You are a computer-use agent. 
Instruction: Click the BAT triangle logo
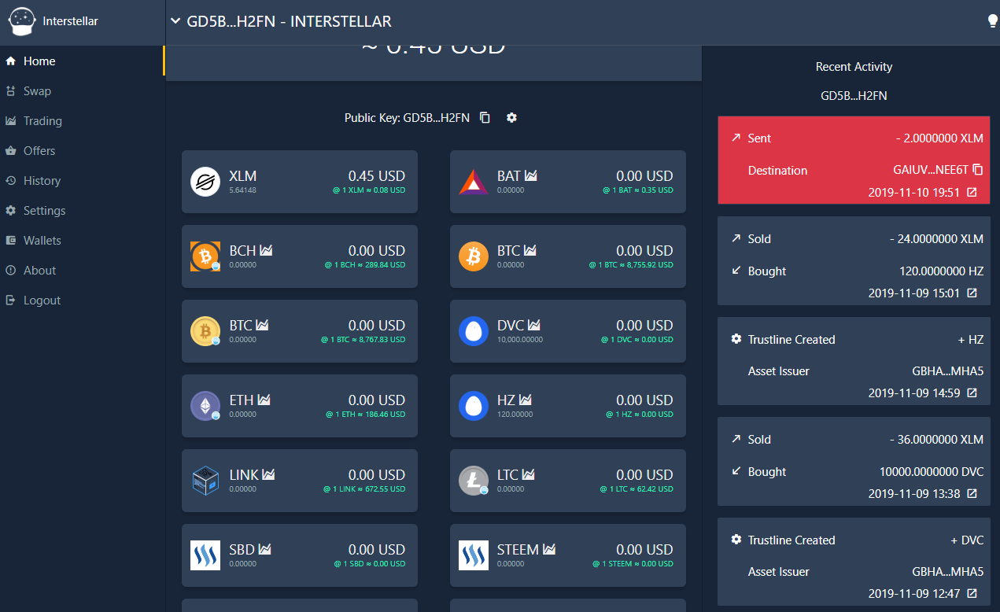click(x=474, y=182)
